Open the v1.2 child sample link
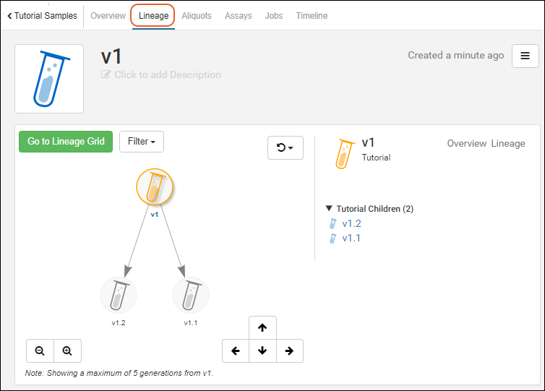This screenshot has height=391, width=545. tap(352, 223)
